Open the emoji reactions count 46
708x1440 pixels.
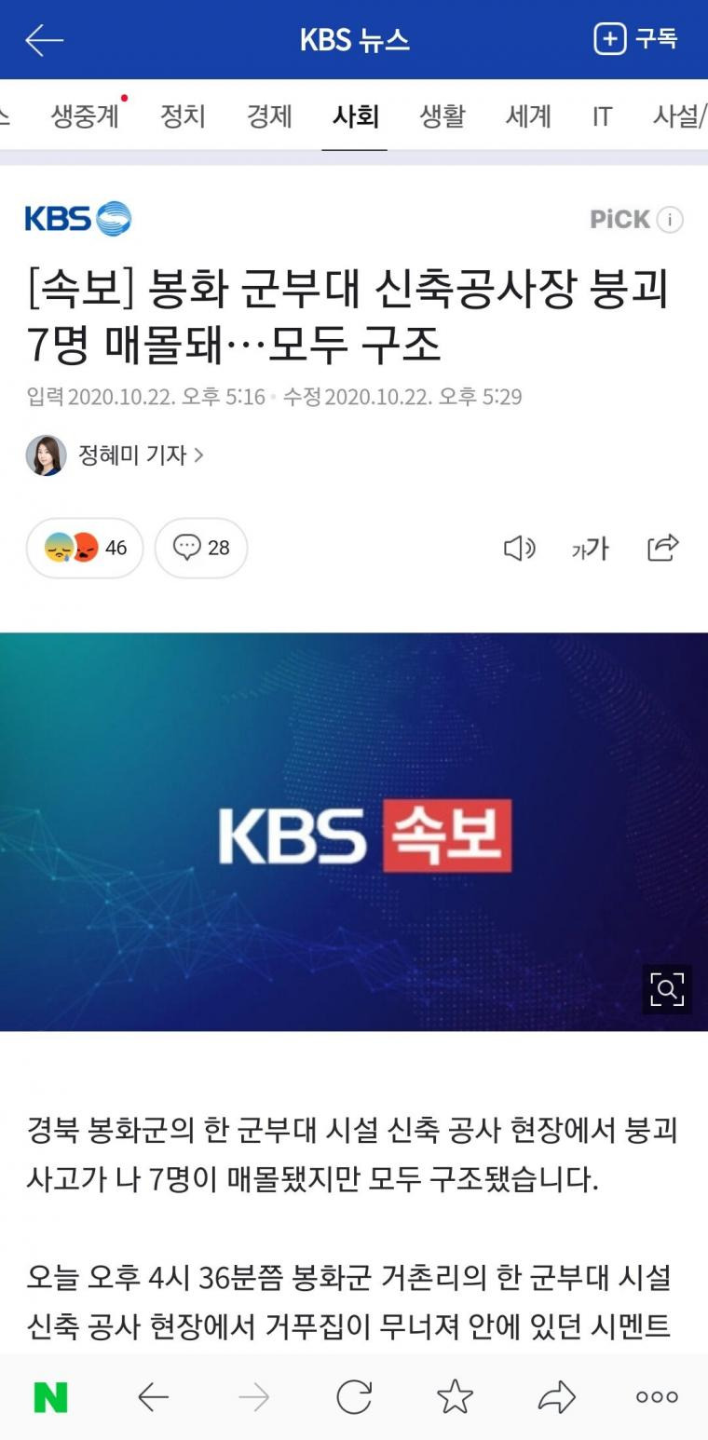(85, 548)
